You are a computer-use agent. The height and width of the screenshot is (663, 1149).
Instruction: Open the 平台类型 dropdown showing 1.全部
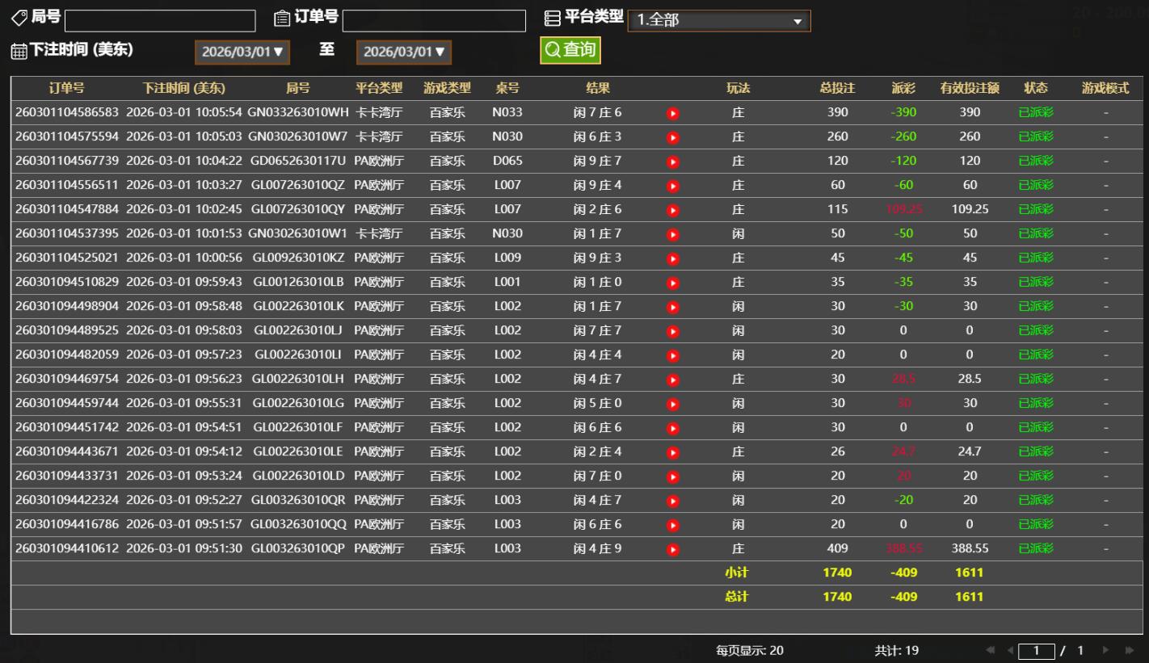(x=718, y=21)
